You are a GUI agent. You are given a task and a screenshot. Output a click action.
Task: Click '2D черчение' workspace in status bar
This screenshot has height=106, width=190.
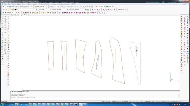(125, 101)
